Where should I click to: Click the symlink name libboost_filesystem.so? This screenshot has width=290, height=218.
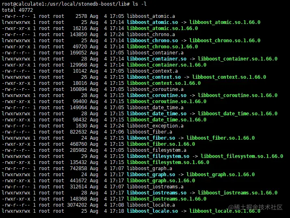click(158, 157)
